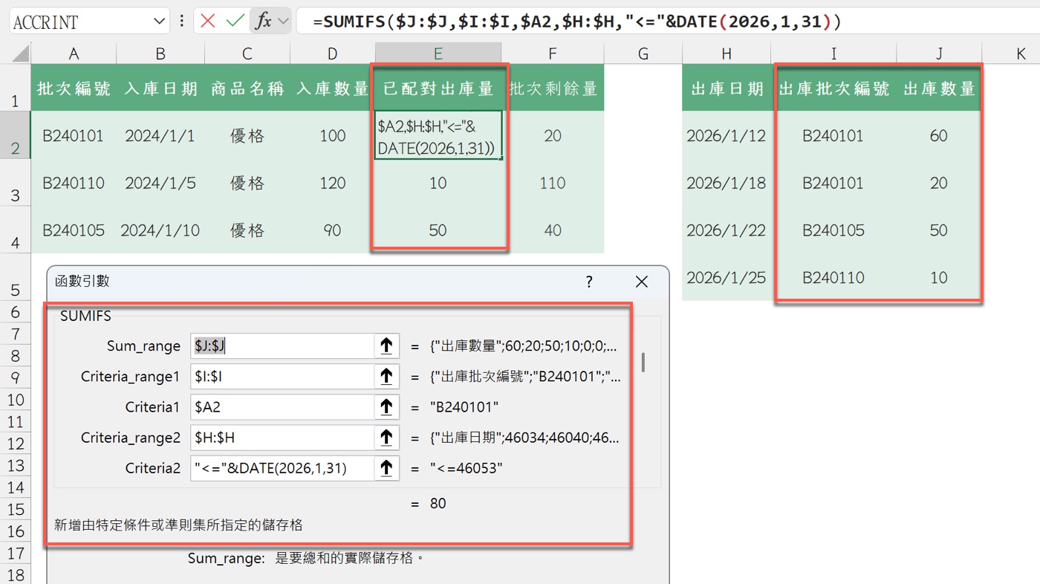Click the Criteria2 range selector arrow icon

(386, 468)
